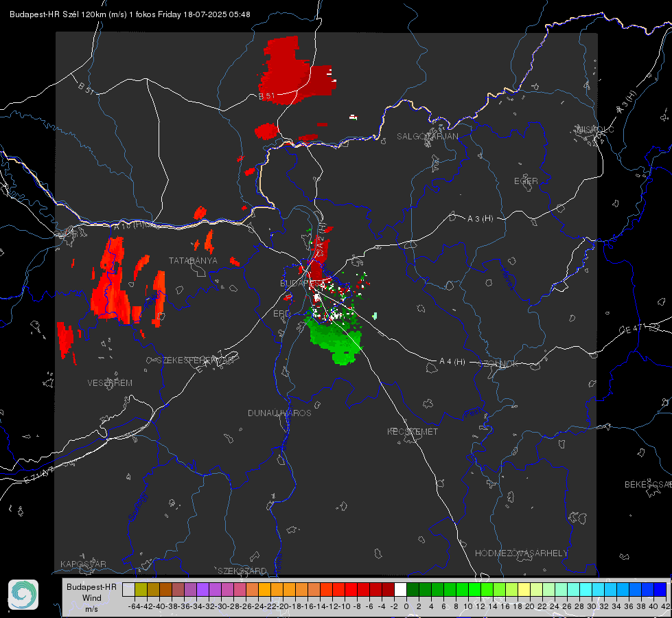Pick the dark green swatch between 0 and 2

413,589
